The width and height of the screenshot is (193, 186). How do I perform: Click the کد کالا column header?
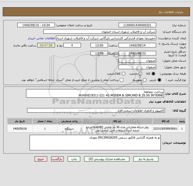tap(165, 121)
